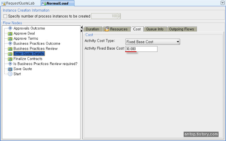Select Is Business Practices Review required? node

coord(46,64)
